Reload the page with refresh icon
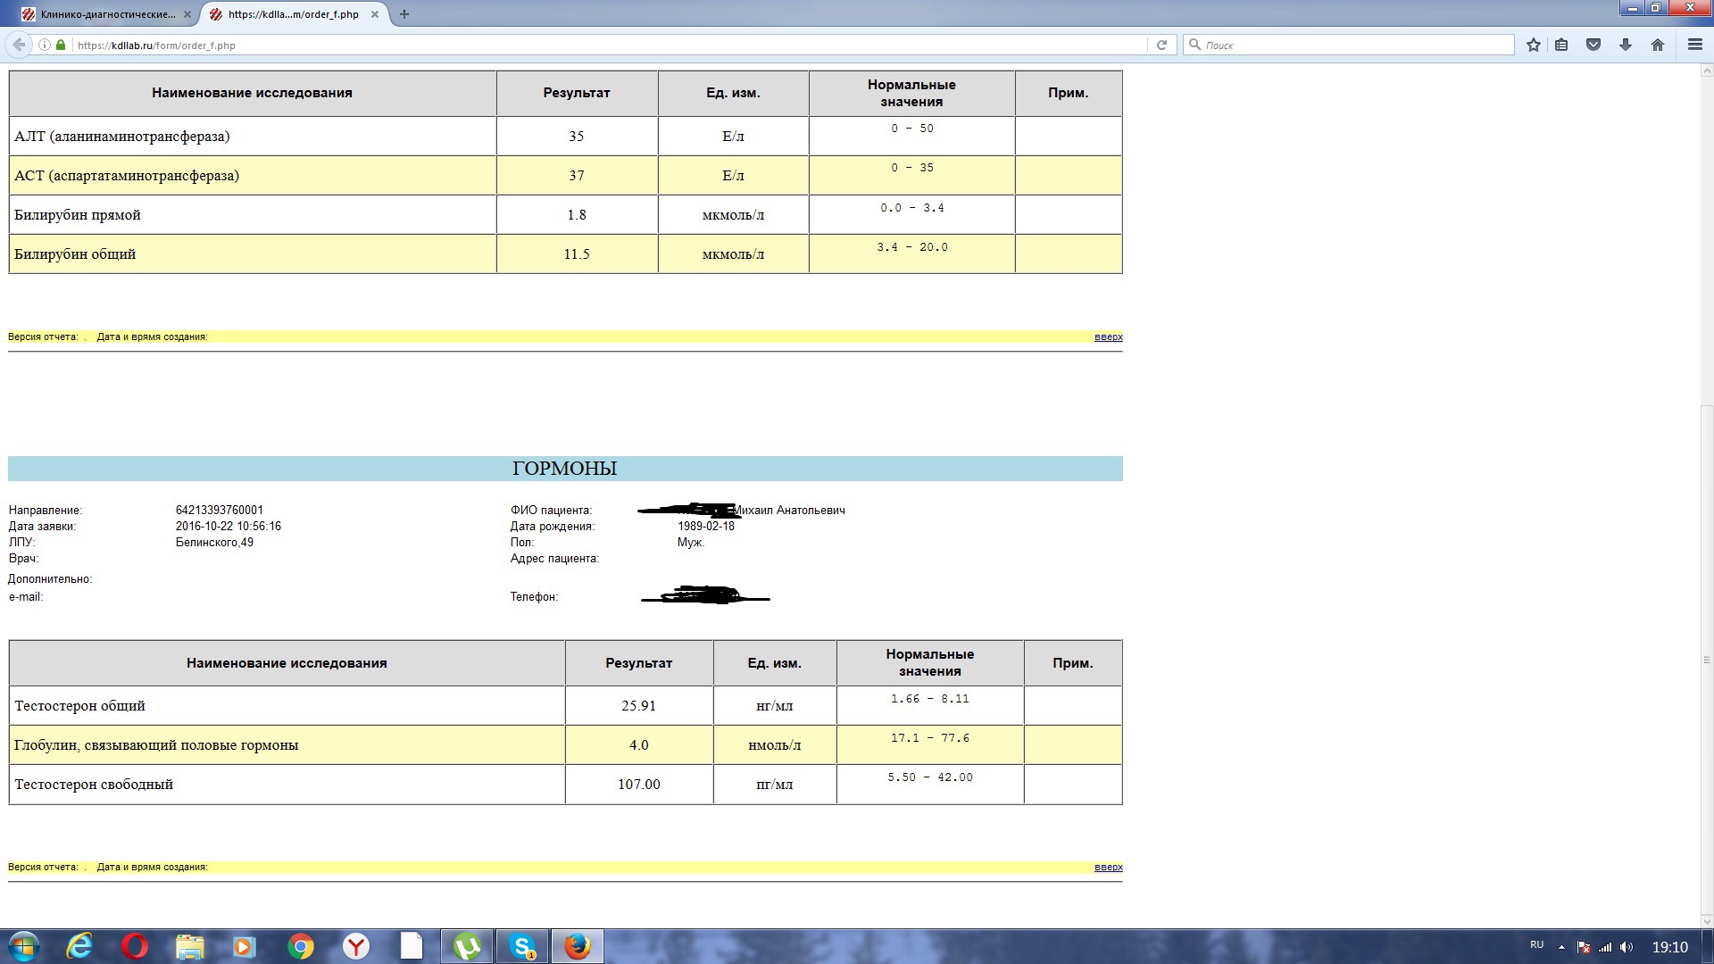 (1161, 45)
